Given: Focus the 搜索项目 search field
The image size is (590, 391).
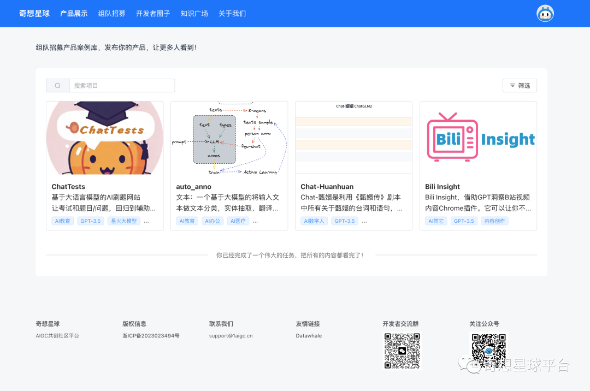Looking at the screenshot, I should click(122, 85).
